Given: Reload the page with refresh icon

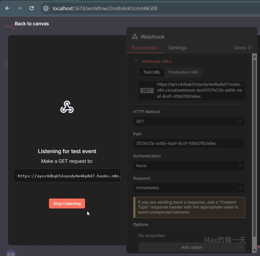Looking at the screenshot, I should point(31,8).
